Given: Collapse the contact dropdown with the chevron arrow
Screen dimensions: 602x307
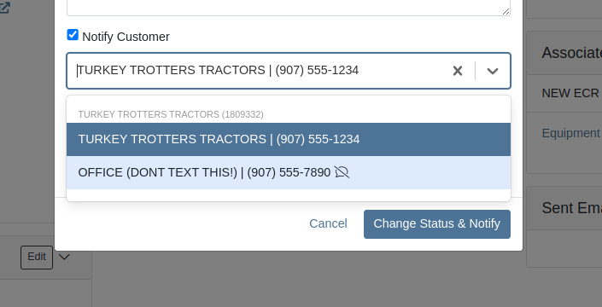Looking at the screenshot, I should coord(492,71).
